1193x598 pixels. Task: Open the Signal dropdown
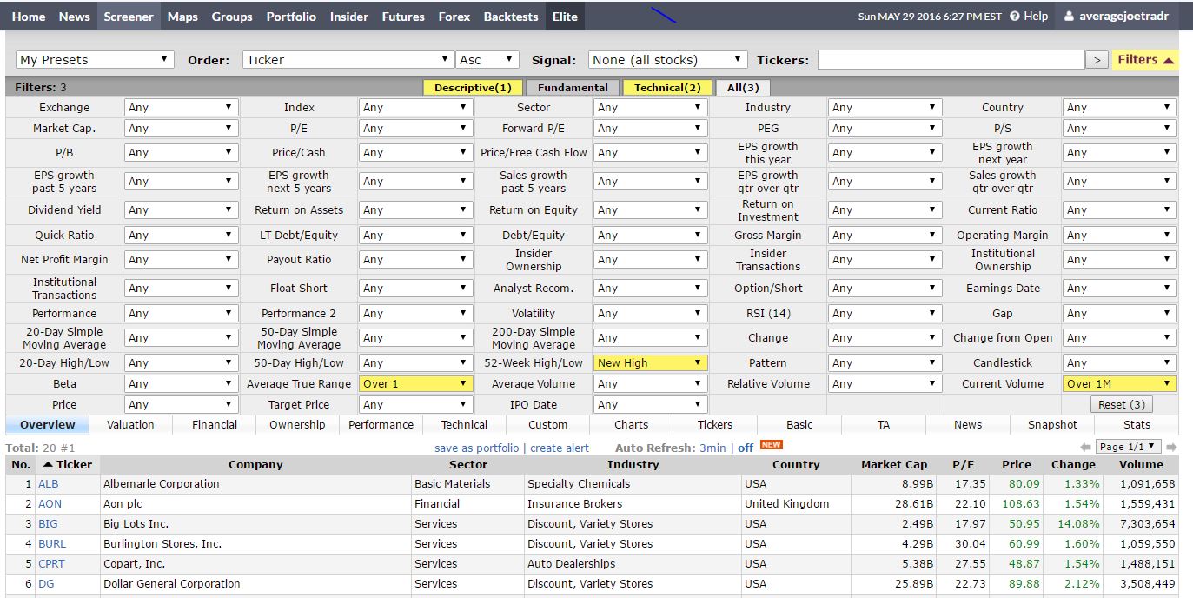[x=667, y=60]
